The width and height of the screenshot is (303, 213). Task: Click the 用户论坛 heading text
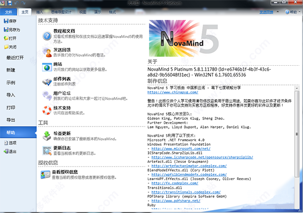pyautogui.click(x=62, y=93)
